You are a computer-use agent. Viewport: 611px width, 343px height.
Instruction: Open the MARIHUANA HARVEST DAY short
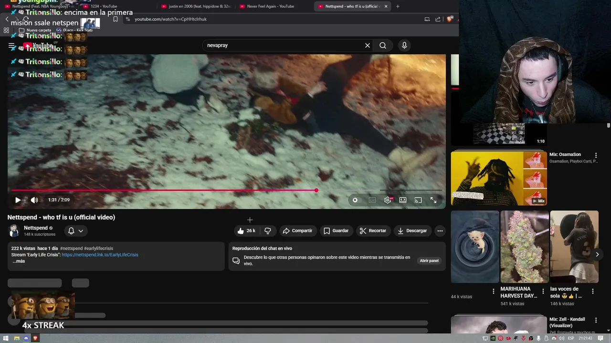525,247
